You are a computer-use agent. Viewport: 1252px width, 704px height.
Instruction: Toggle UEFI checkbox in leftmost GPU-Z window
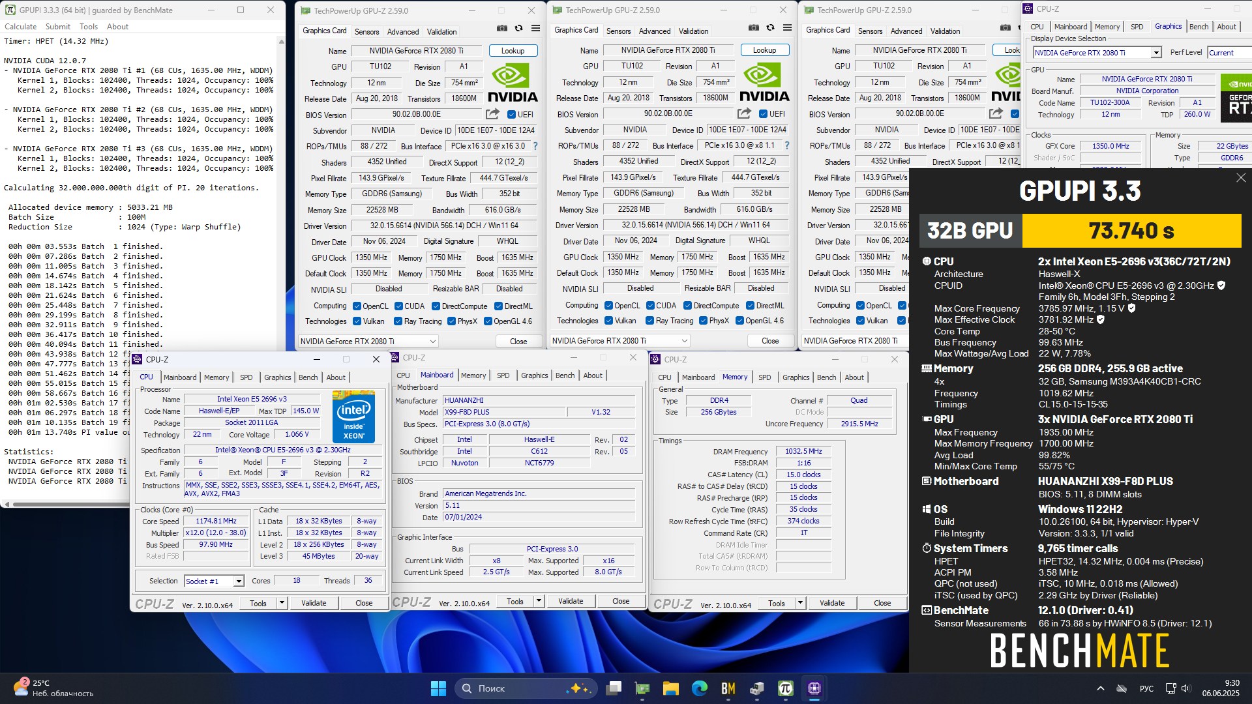(511, 115)
